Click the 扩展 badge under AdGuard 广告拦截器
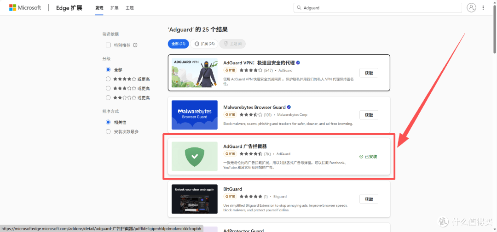Viewport: 497px width, 232px height. [230, 154]
